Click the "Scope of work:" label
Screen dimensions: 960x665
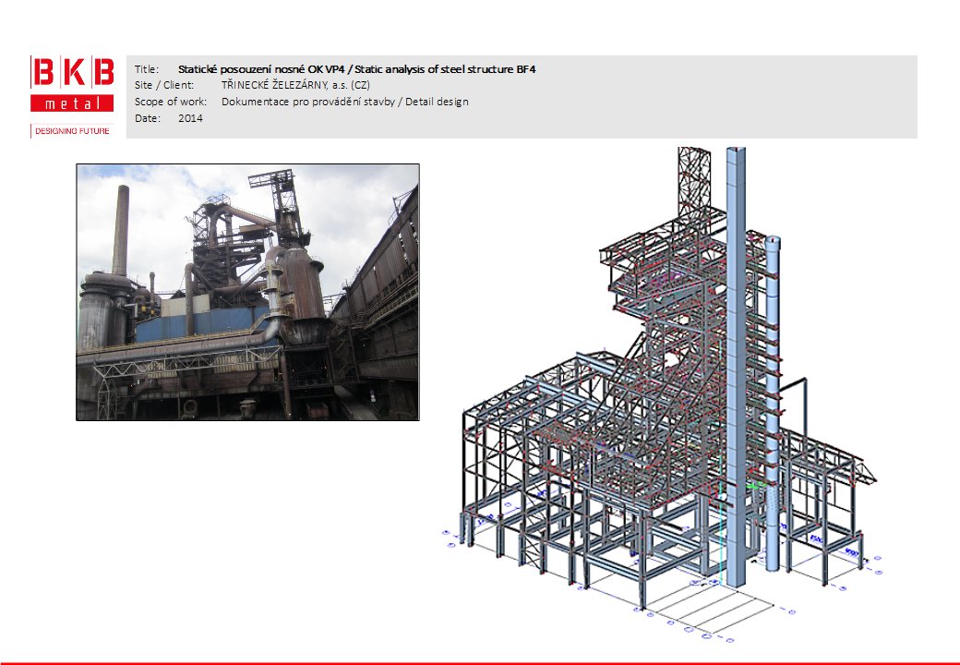click(171, 102)
